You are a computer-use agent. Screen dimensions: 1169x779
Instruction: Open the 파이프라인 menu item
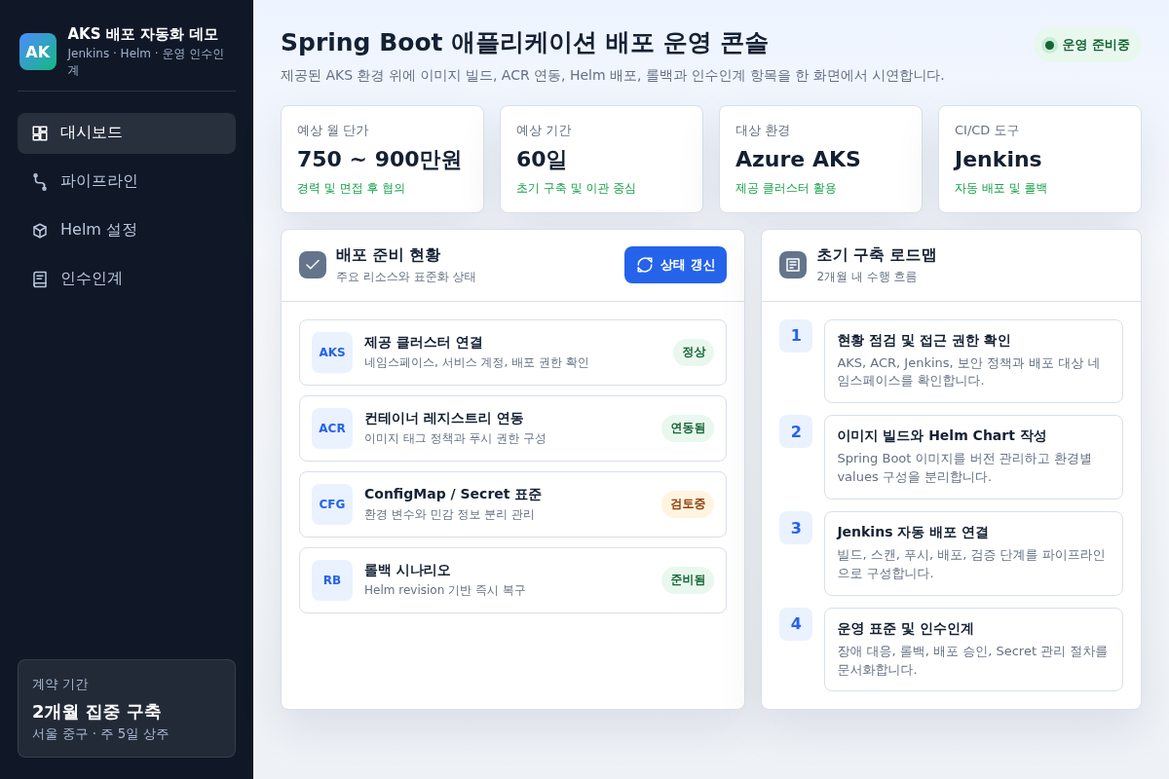(x=127, y=182)
